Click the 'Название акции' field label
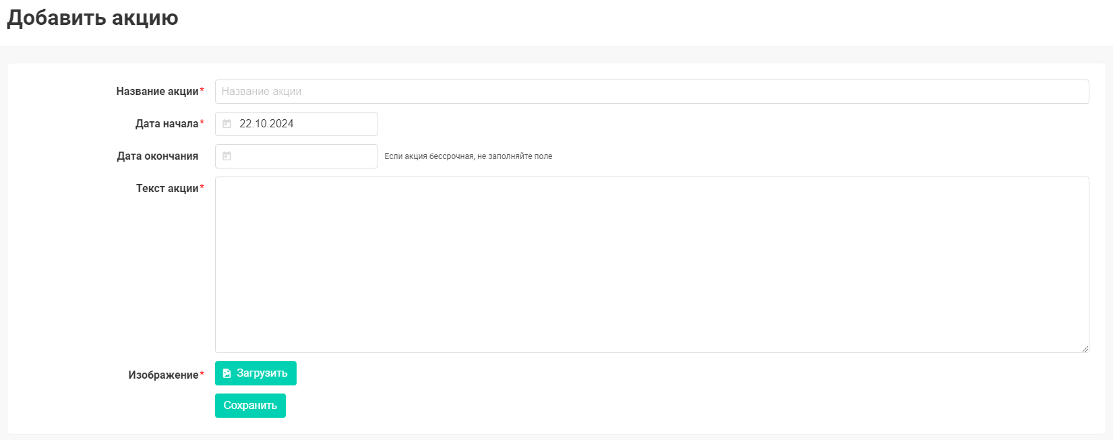Screen dimensions: 1113x440 point(157,92)
